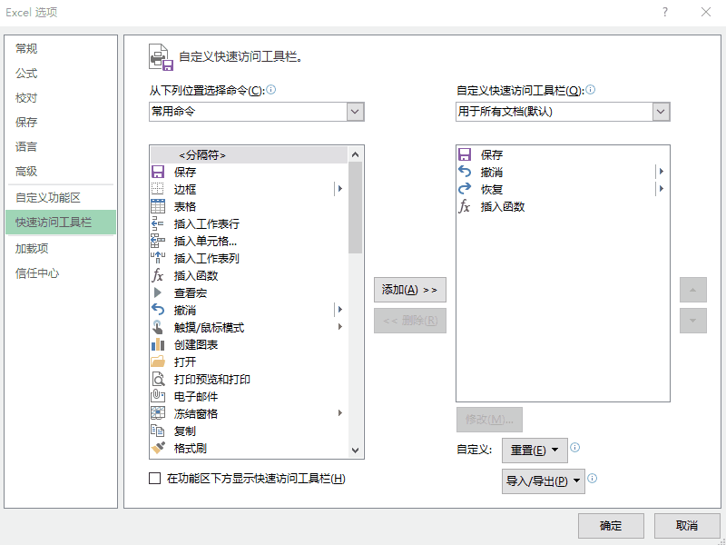
Task: Click the fx icon beside 插入函数 in left list
Action: pyautogui.click(x=158, y=276)
